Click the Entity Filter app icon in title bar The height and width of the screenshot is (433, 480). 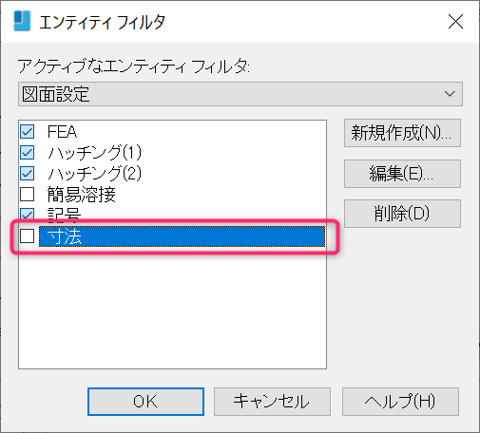tap(22, 21)
